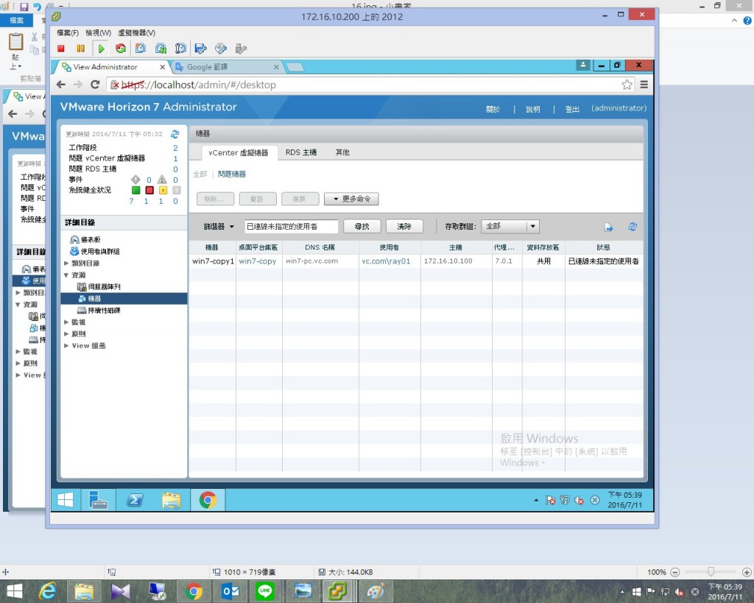
Task: Open PowerShell in the guest taskbar
Action: (x=135, y=500)
